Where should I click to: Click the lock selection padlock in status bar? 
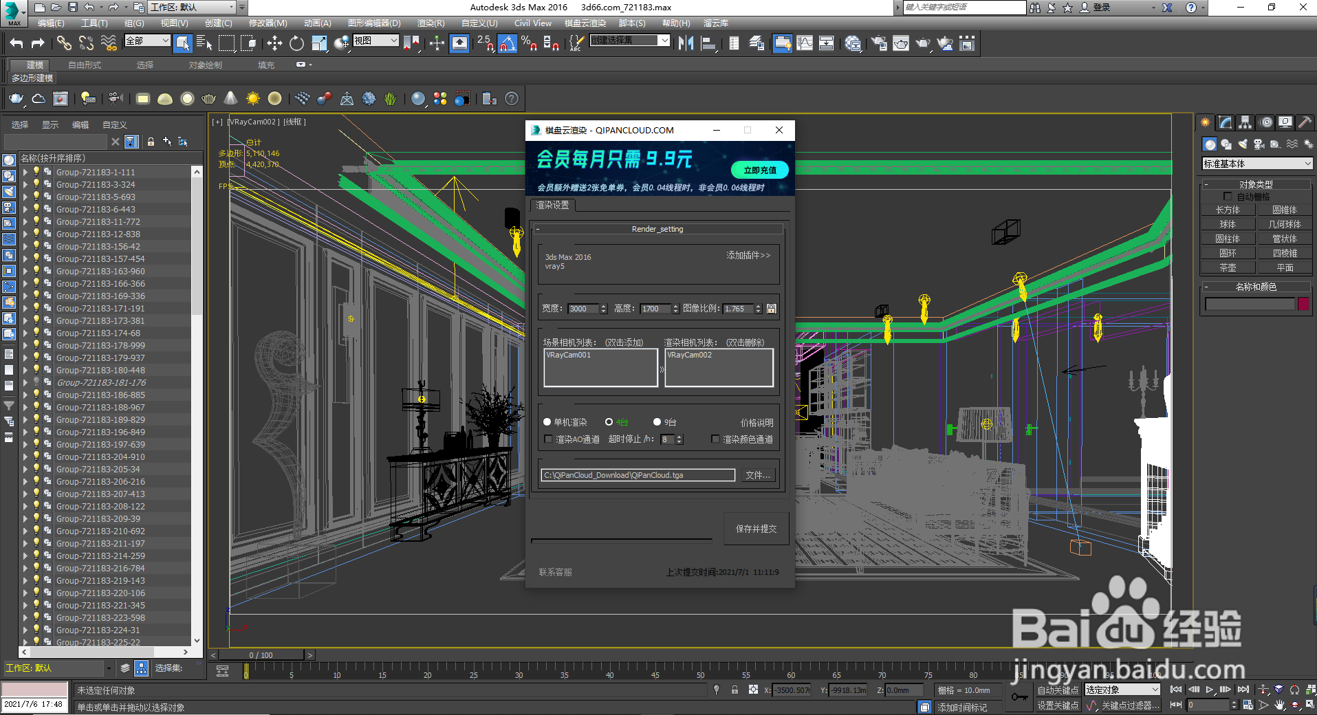pyautogui.click(x=734, y=690)
